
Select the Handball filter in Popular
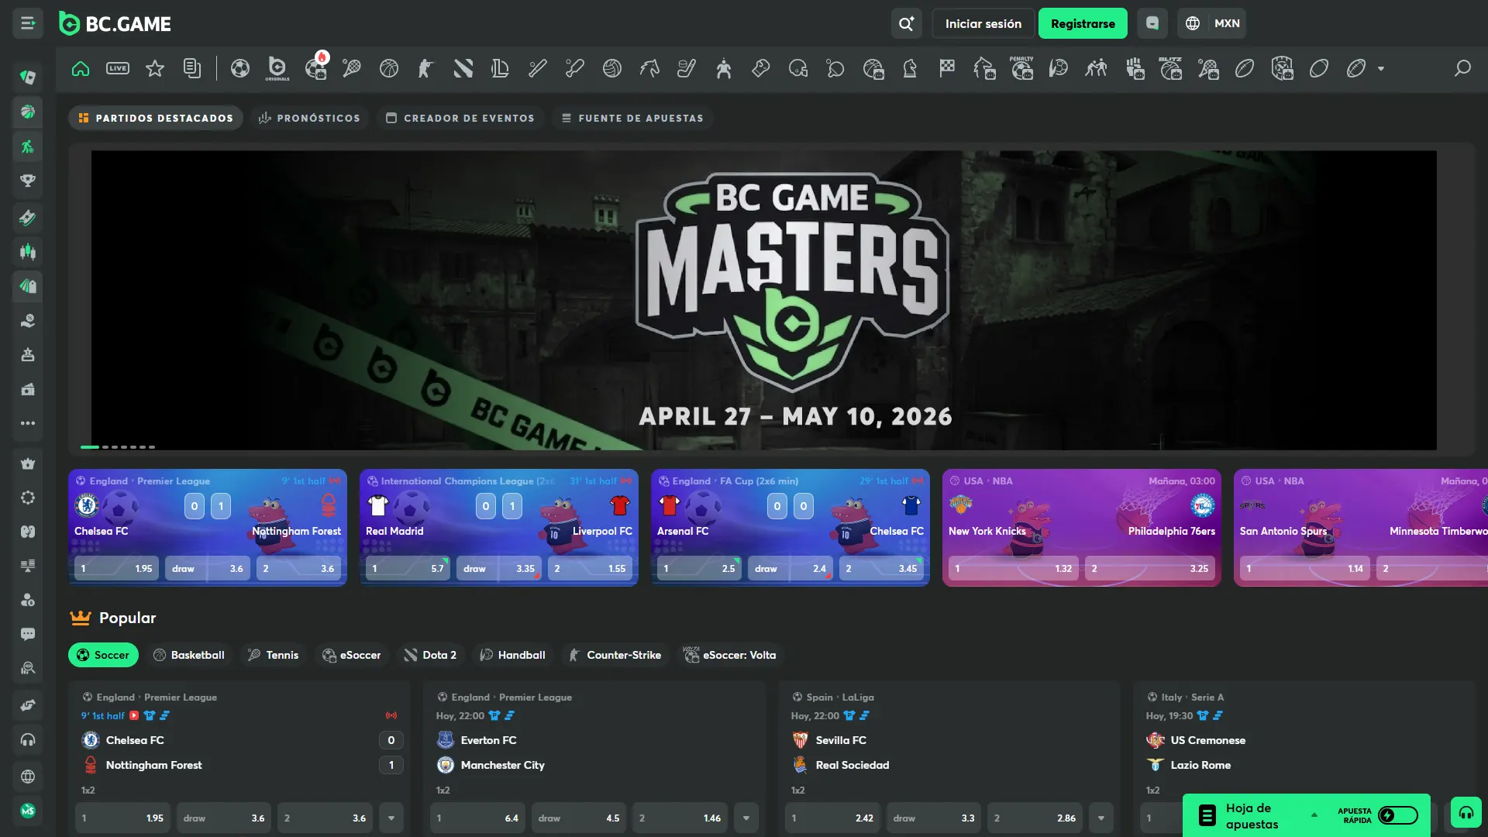coord(513,655)
